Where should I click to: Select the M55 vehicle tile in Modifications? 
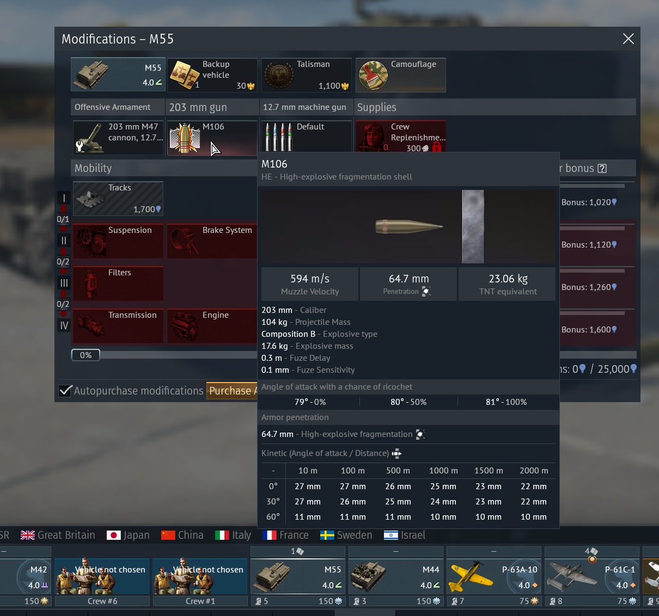[118, 75]
